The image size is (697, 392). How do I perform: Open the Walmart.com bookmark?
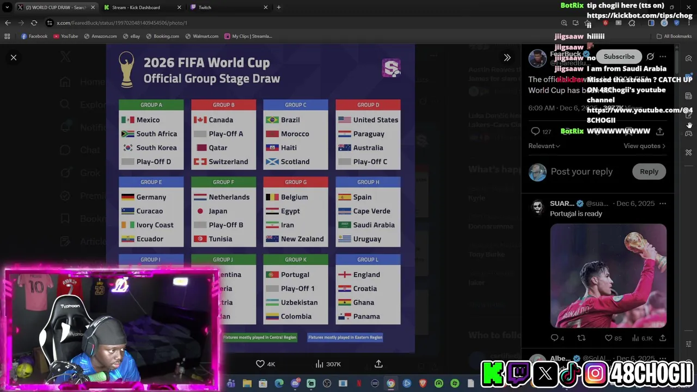[202, 36]
